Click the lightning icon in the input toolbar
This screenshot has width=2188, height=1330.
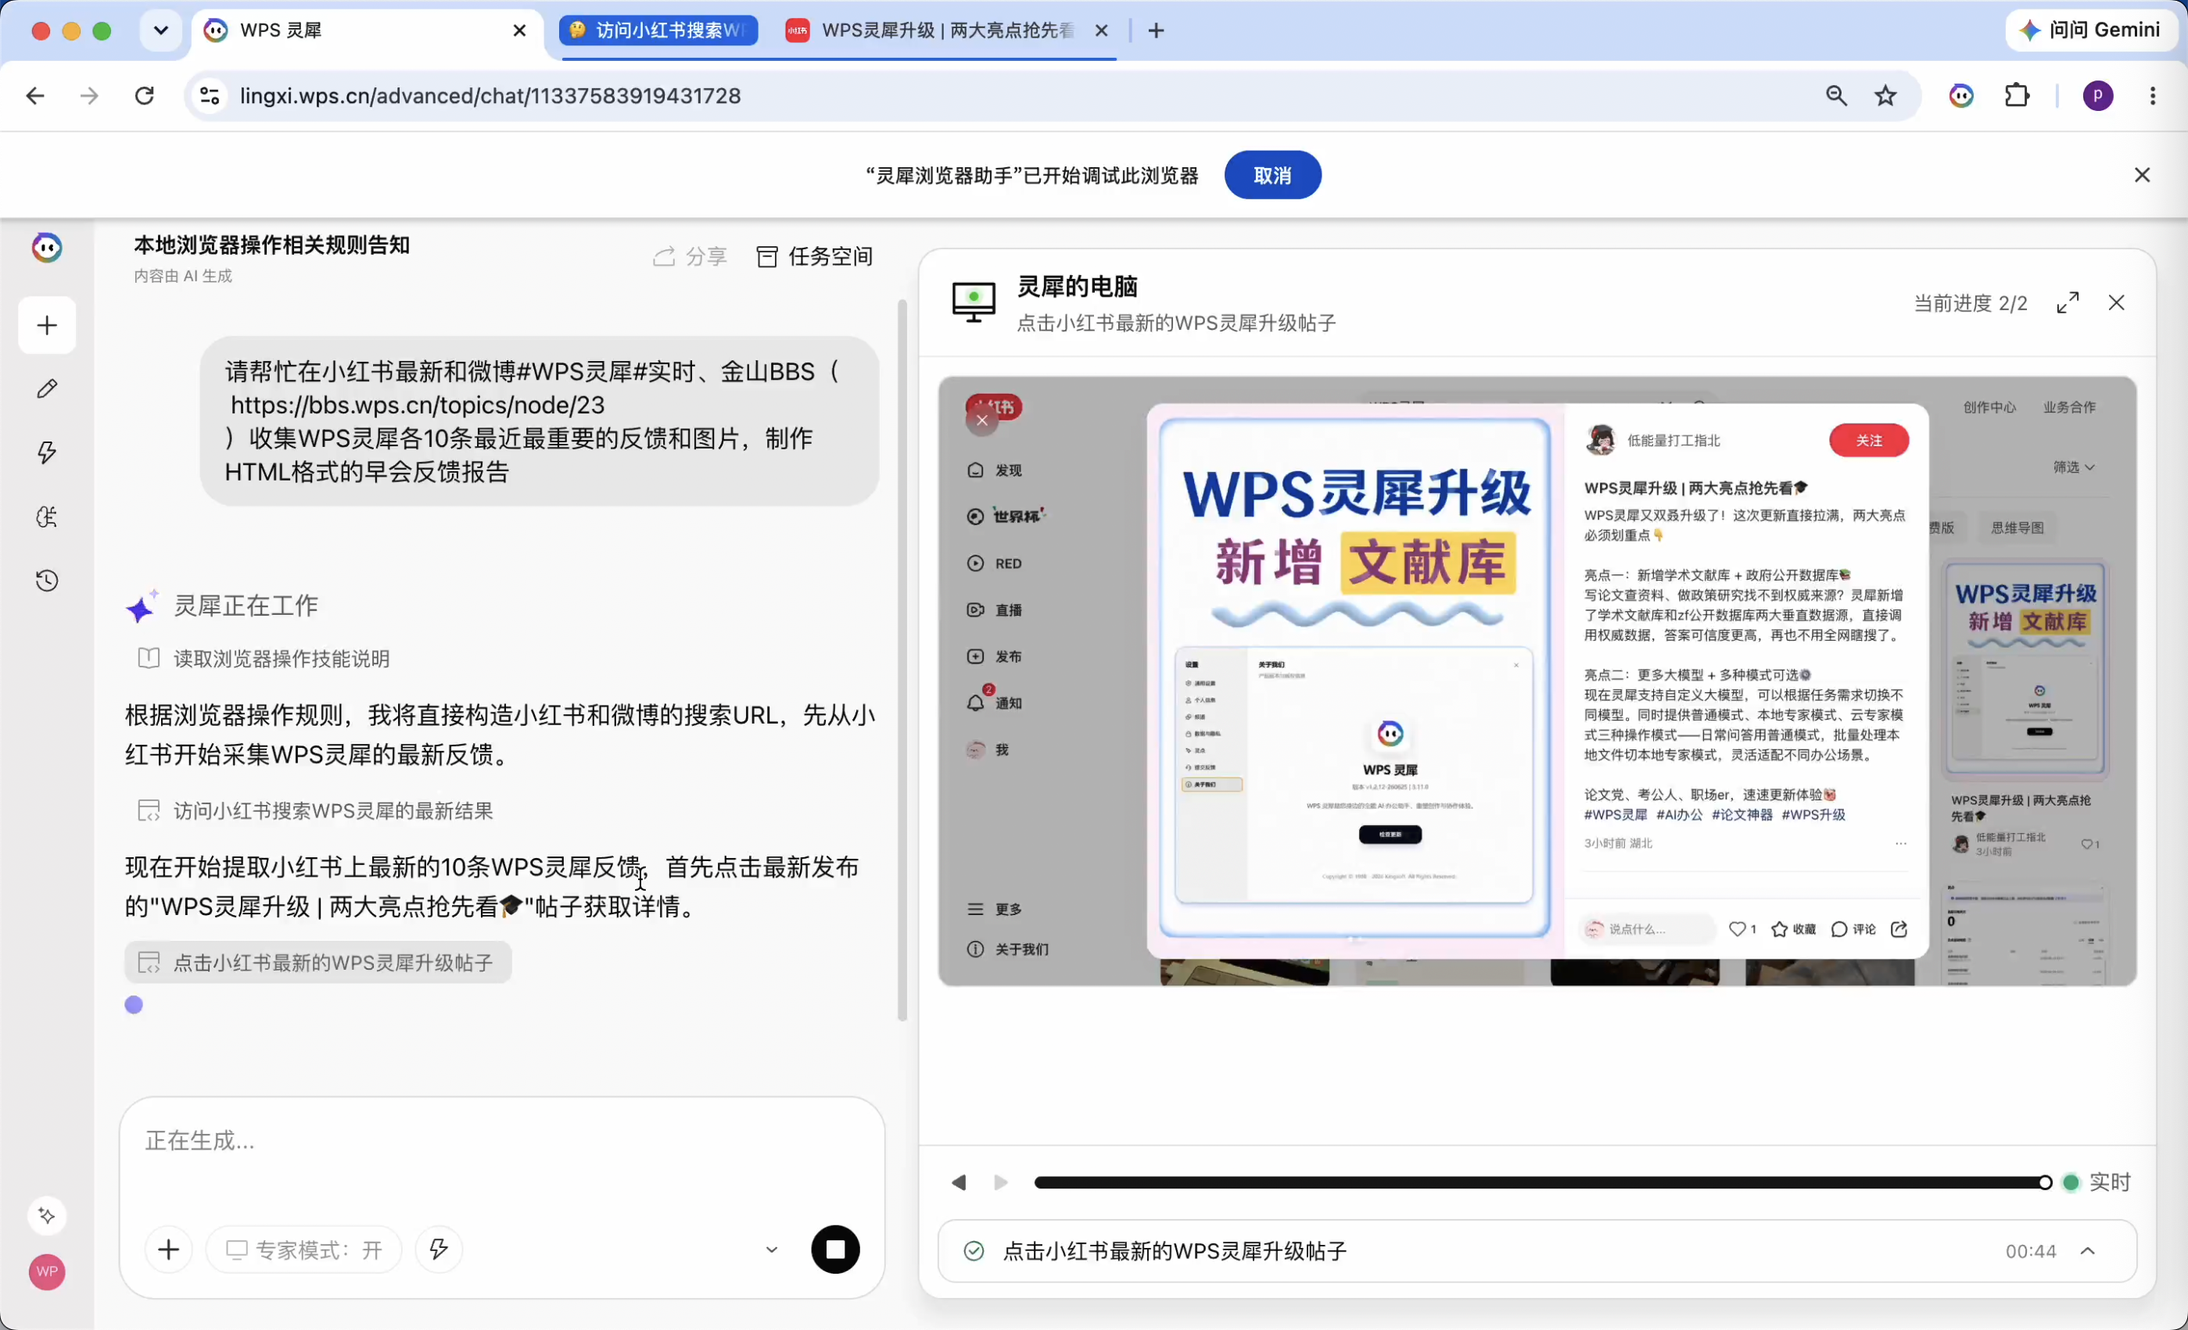[x=439, y=1250]
